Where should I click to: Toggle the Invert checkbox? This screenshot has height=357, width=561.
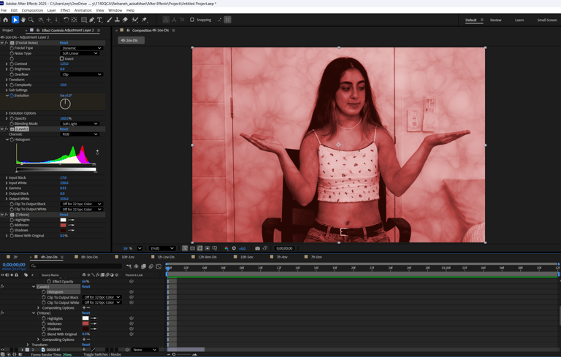(61, 58)
